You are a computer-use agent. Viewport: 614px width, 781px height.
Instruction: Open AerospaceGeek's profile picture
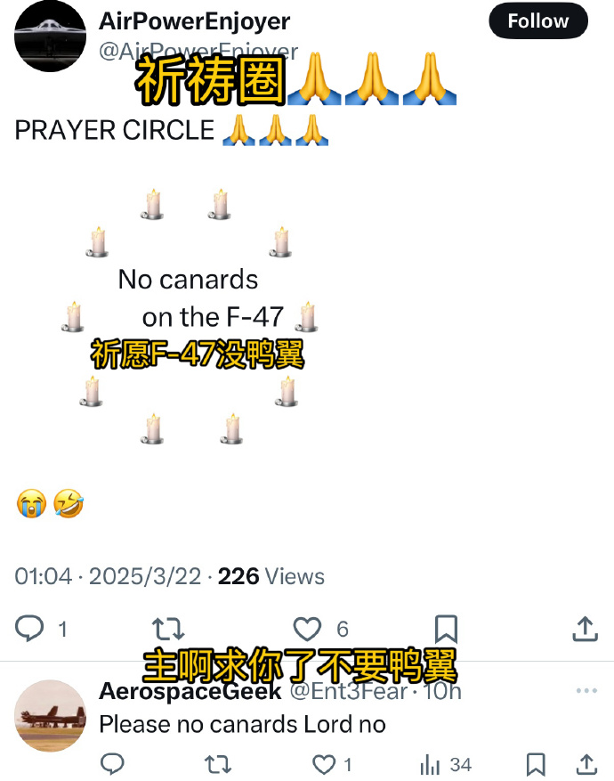[50, 716]
